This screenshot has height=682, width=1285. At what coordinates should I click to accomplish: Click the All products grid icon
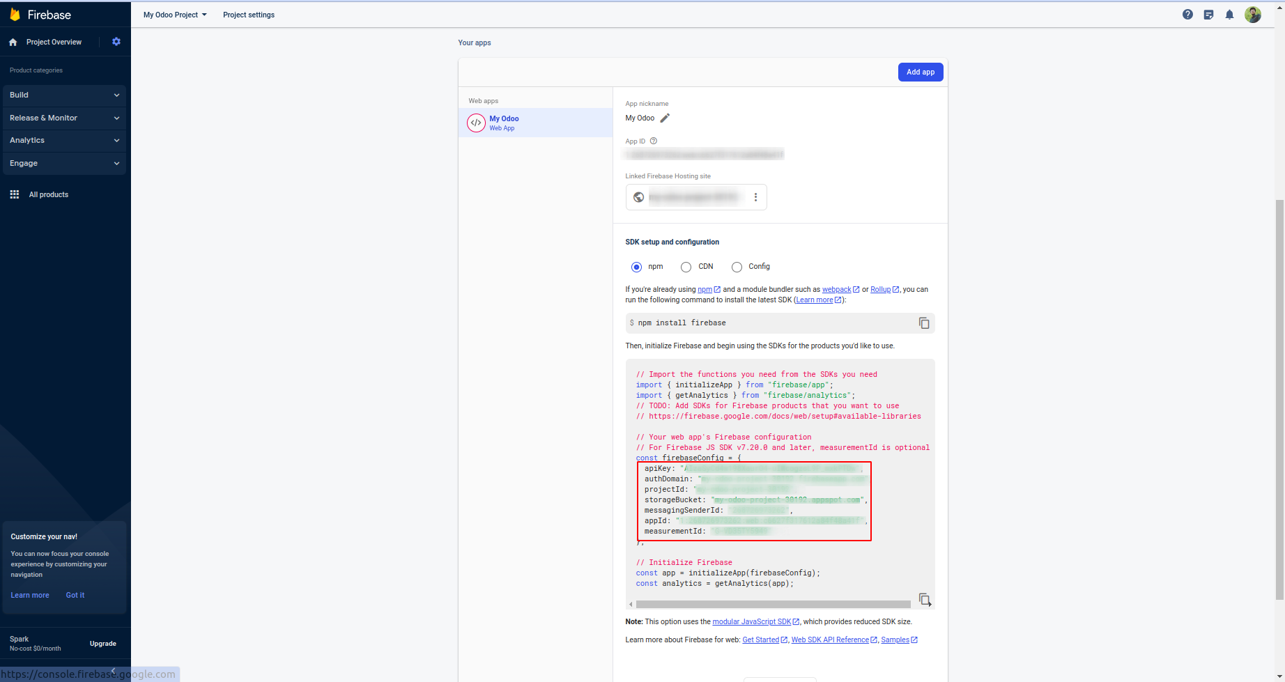pyautogui.click(x=15, y=194)
